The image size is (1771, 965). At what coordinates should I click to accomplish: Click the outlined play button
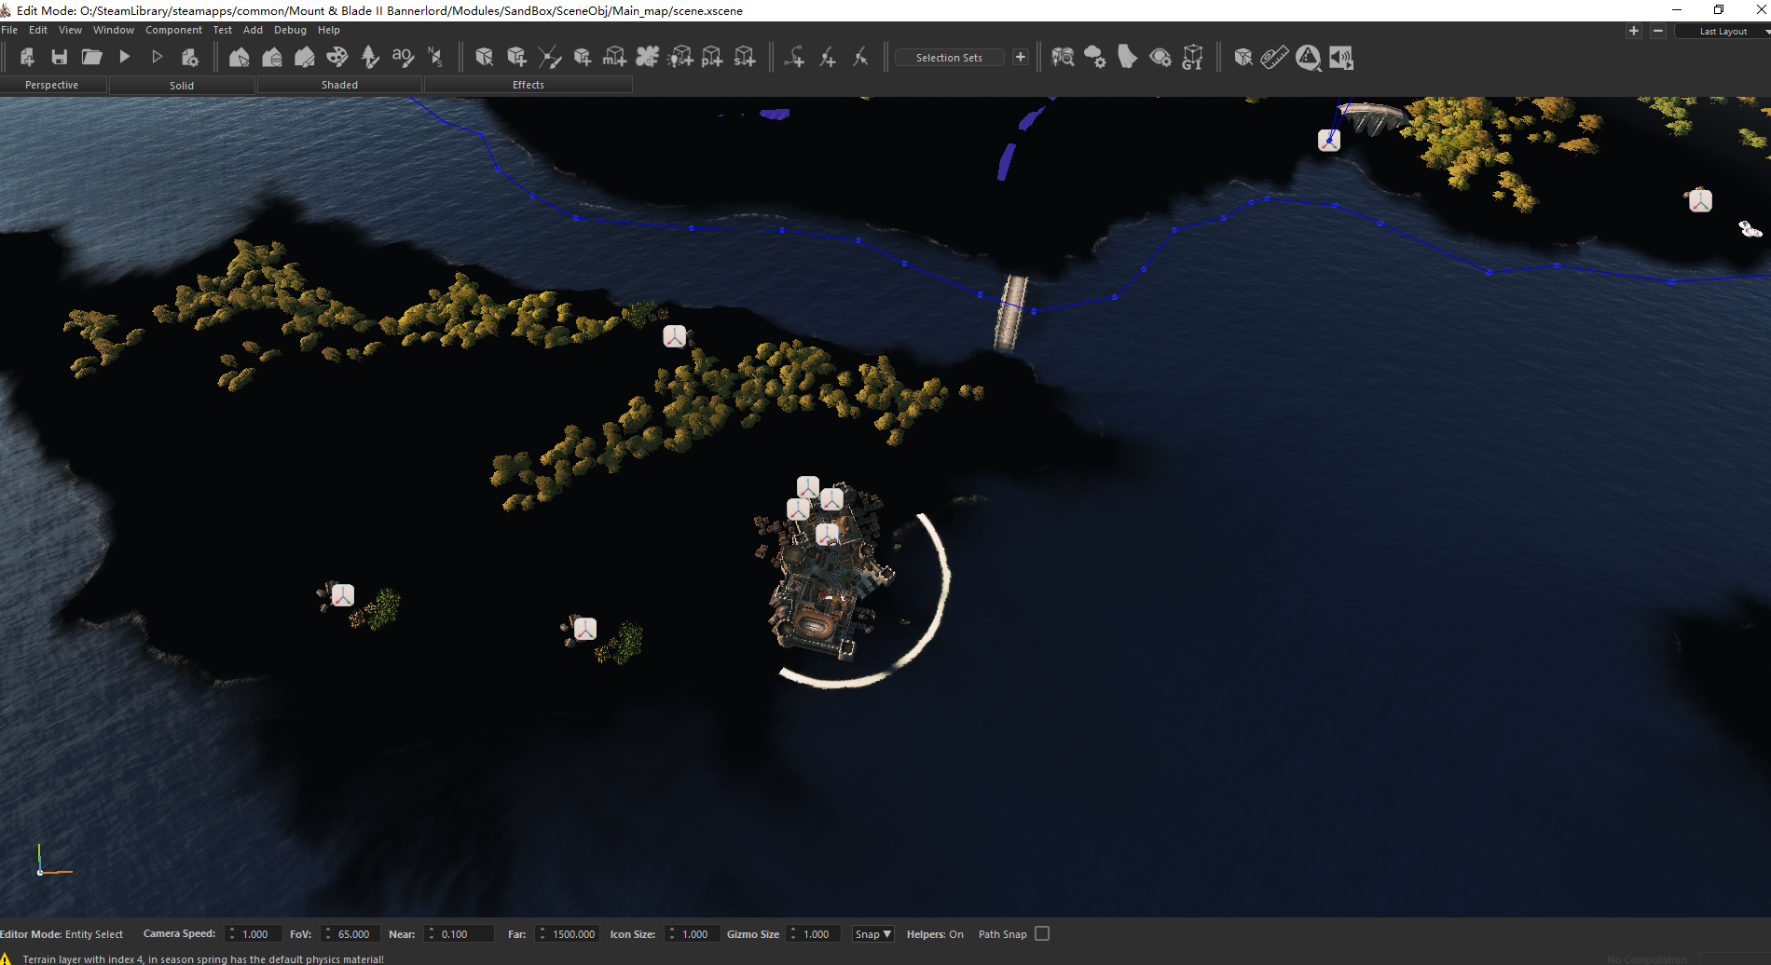pos(158,57)
